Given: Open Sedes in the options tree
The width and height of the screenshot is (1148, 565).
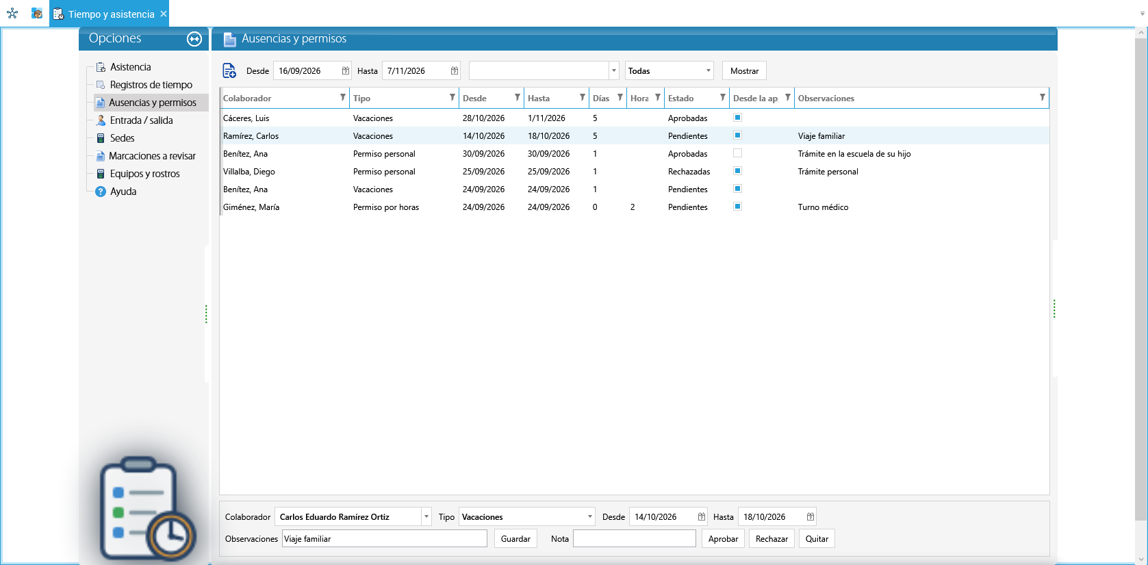Looking at the screenshot, I should (122, 138).
